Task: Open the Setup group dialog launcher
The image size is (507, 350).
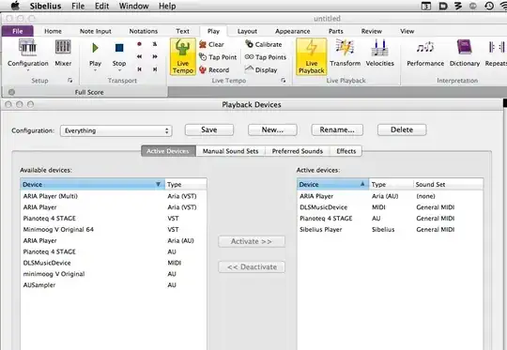Action: (x=69, y=81)
